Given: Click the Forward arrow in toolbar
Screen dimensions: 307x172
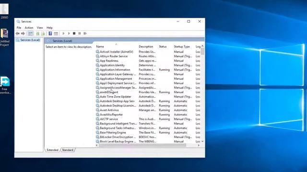Looking at the screenshot, I should [23, 33].
